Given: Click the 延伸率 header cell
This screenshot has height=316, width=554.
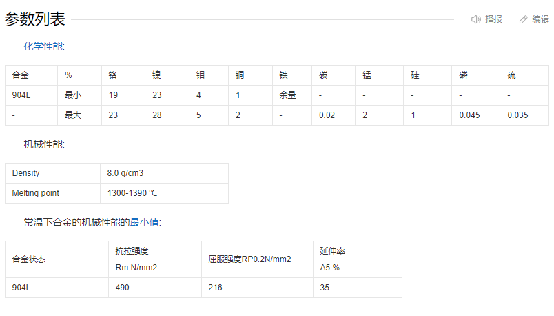Looking at the screenshot, I should pyautogui.click(x=358, y=259).
